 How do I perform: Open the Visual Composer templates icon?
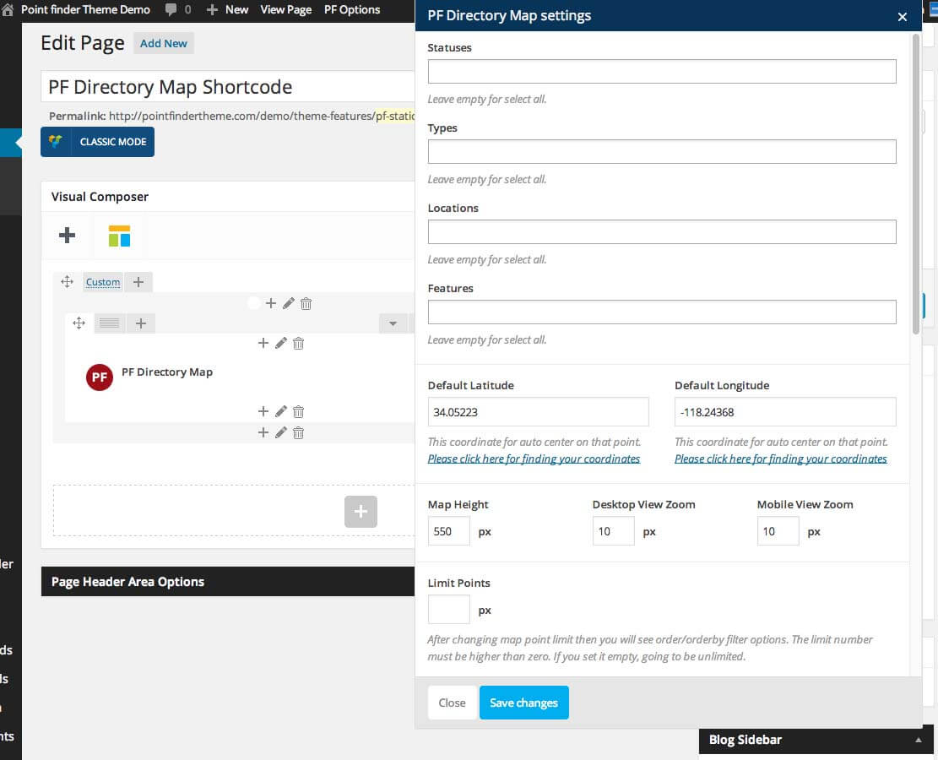pos(119,236)
